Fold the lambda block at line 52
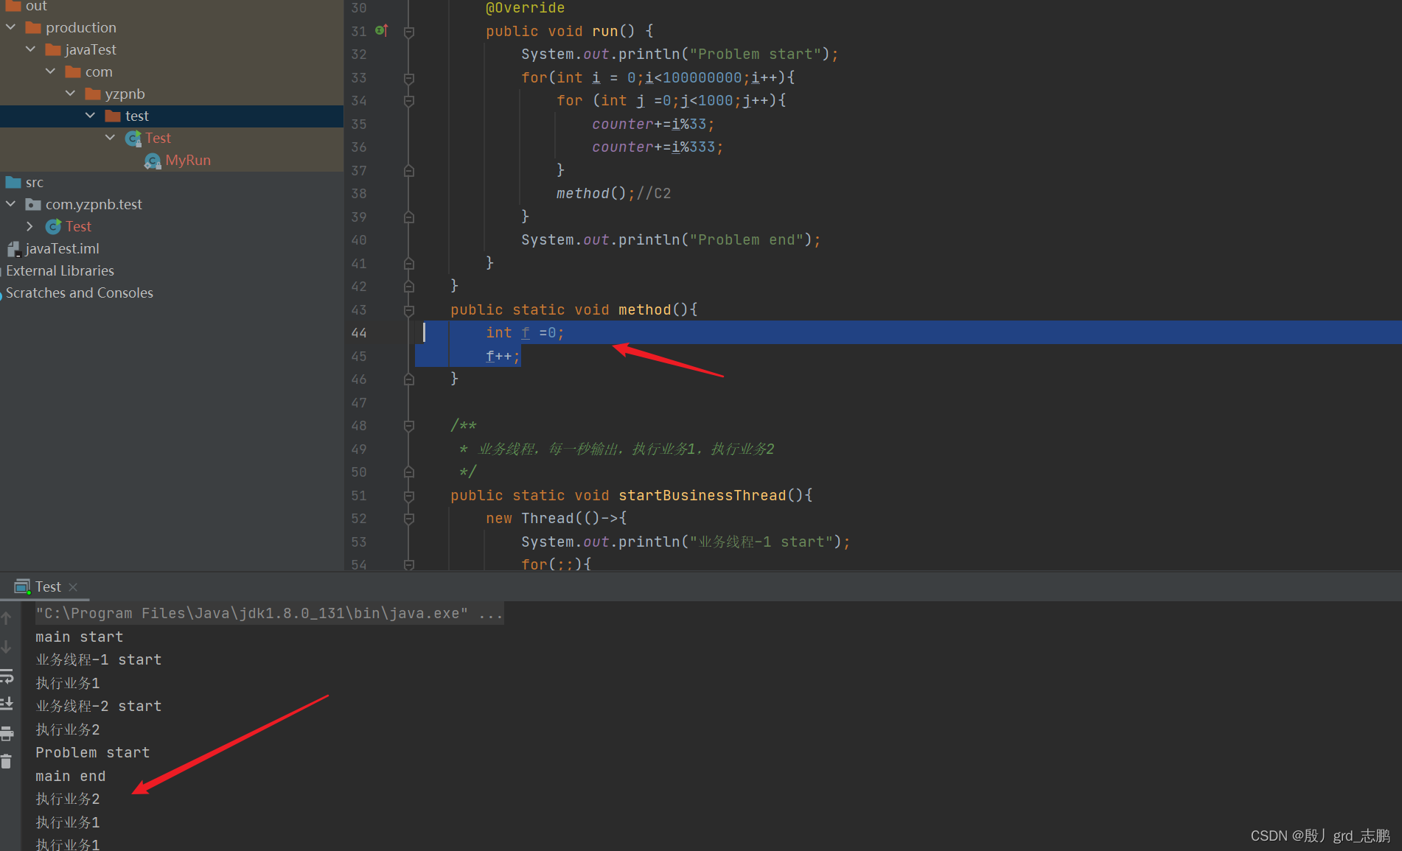The height and width of the screenshot is (851, 1402). click(x=409, y=519)
